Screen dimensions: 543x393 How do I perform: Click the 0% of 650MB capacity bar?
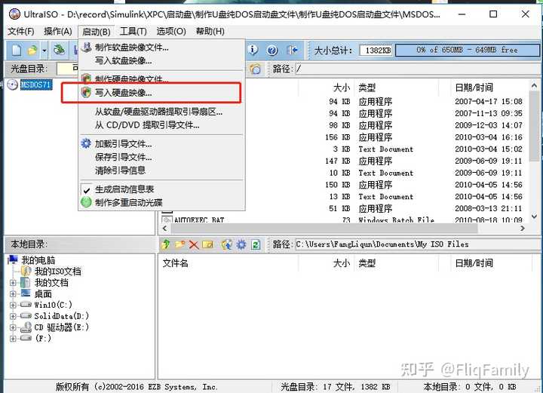click(467, 51)
